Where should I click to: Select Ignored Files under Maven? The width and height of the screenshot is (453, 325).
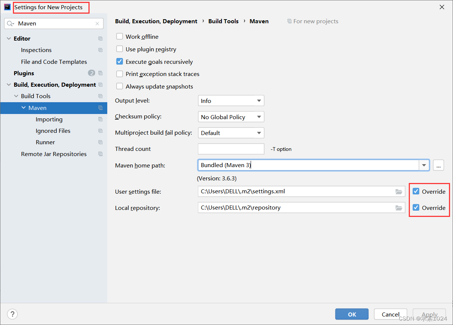pos(53,131)
